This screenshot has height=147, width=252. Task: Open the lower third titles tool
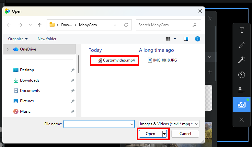242,90
